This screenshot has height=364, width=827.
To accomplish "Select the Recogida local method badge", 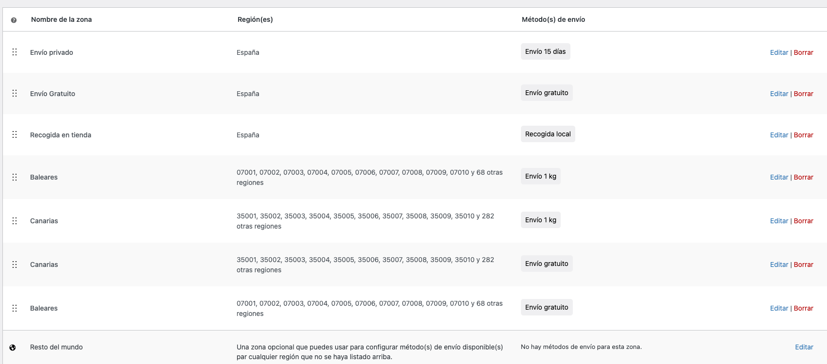I will [548, 134].
